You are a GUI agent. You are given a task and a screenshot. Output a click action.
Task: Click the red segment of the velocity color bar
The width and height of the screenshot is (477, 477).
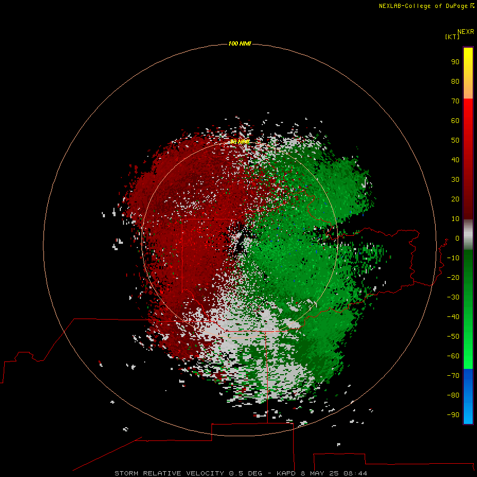[468, 159]
